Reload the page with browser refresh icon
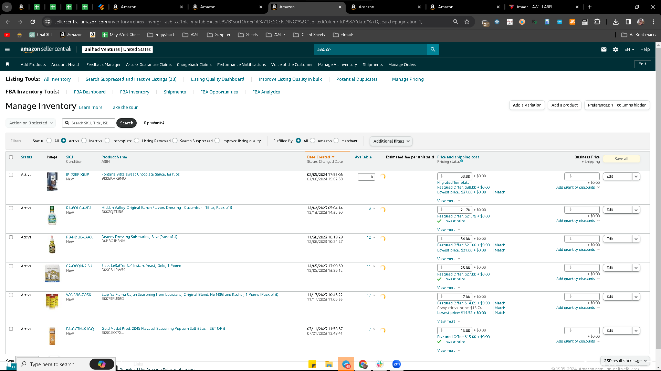661x371 pixels. pyautogui.click(x=33, y=22)
